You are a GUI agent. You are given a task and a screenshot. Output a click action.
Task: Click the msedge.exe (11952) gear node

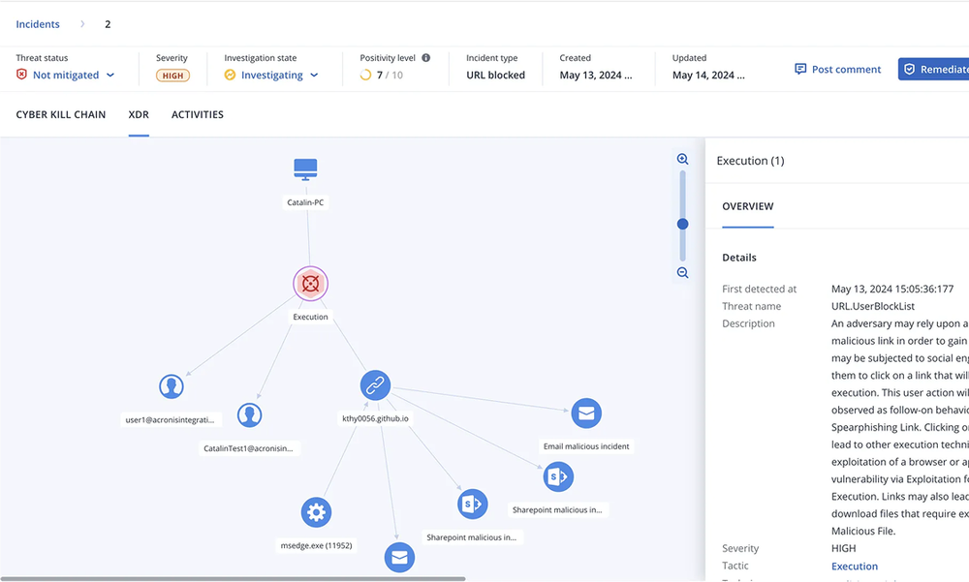(x=316, y=512)
